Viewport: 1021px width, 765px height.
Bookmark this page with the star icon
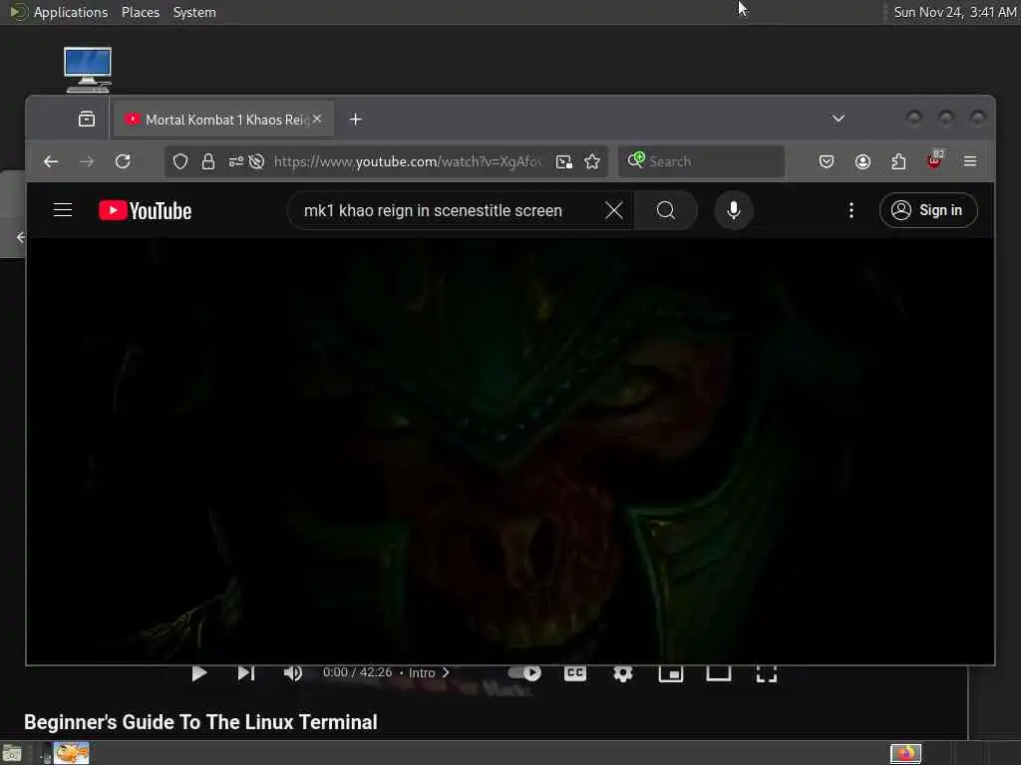(592, 161)
